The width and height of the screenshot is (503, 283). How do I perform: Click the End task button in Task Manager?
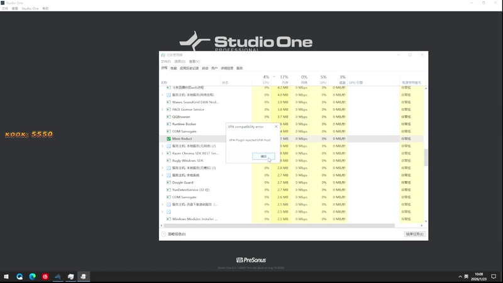point(414,234)
